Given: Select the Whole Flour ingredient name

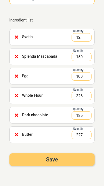Looking at the screenshot, I should coord(32,95).
